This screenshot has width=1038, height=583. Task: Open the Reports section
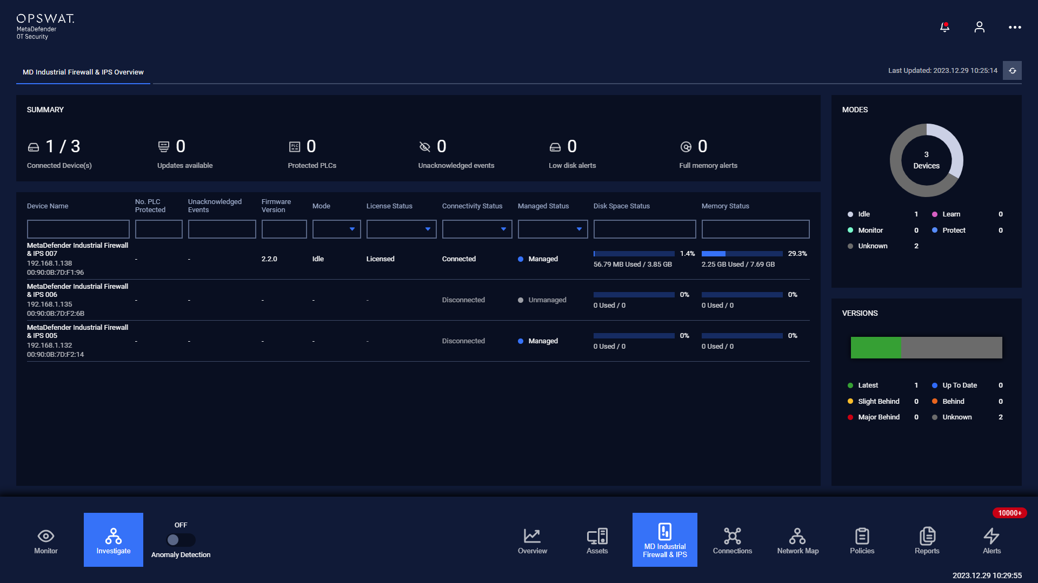(x=927, y=540)
